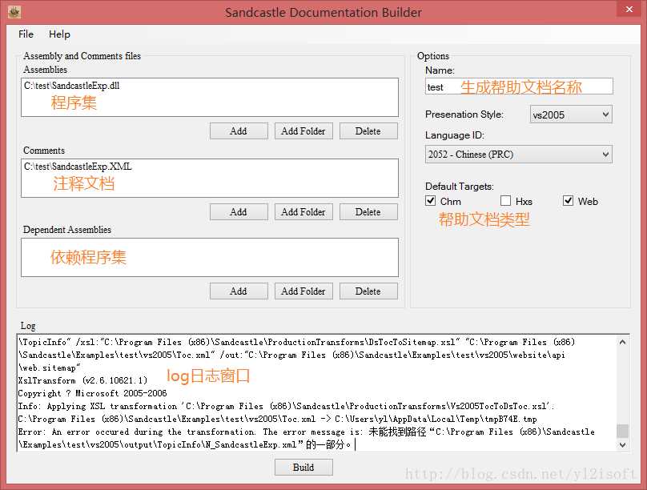Click Delete button under Comments
The height and width of the screenshot is (490, 647).
click(368, 212)
